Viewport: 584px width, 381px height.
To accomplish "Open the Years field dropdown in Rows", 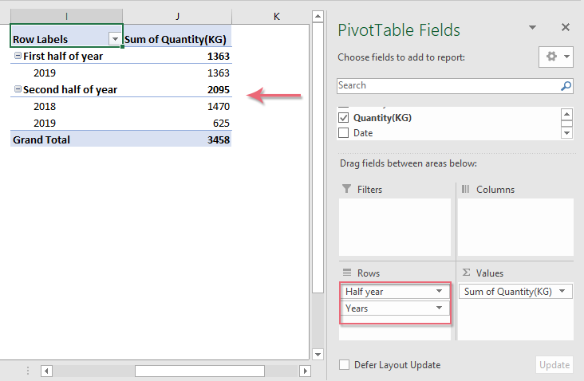I will coord(439,308).
